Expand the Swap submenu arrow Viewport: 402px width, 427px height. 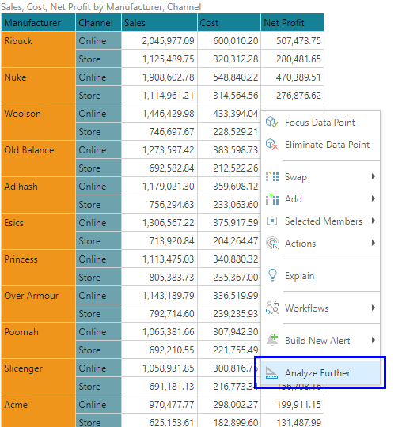(373, 176)
